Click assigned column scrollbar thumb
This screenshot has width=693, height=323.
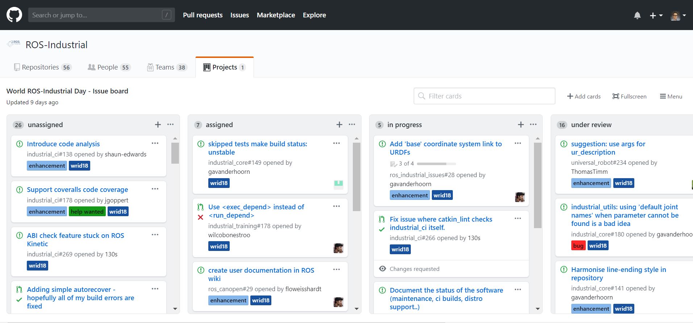356,177
